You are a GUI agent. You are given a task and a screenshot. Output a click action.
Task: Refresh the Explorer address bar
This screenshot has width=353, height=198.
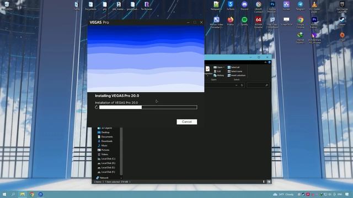pyautogui.click(x=242, y=85)
